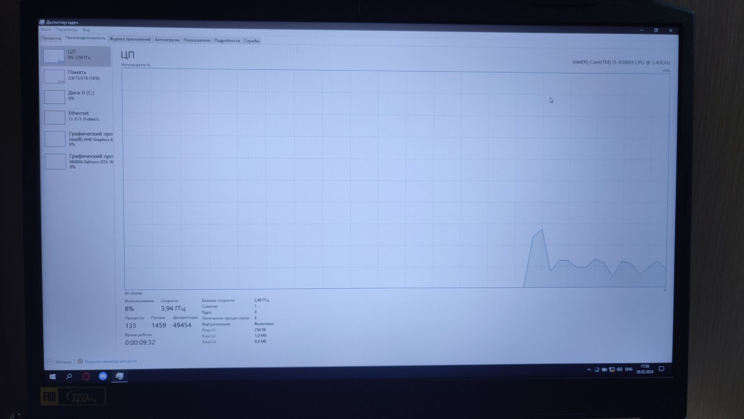The width and height of the screenshot is (744, 419).
Task: Open the volume tray icon
Action: [x=619, y=370]
